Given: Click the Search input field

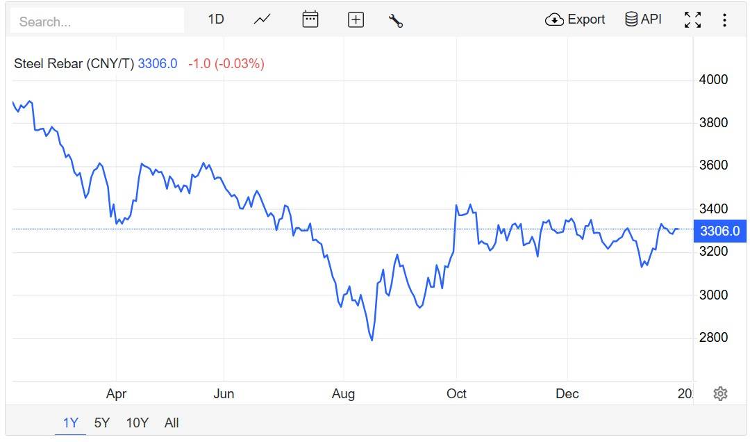Looking at the screenshot, I should [x=97, y=21].
